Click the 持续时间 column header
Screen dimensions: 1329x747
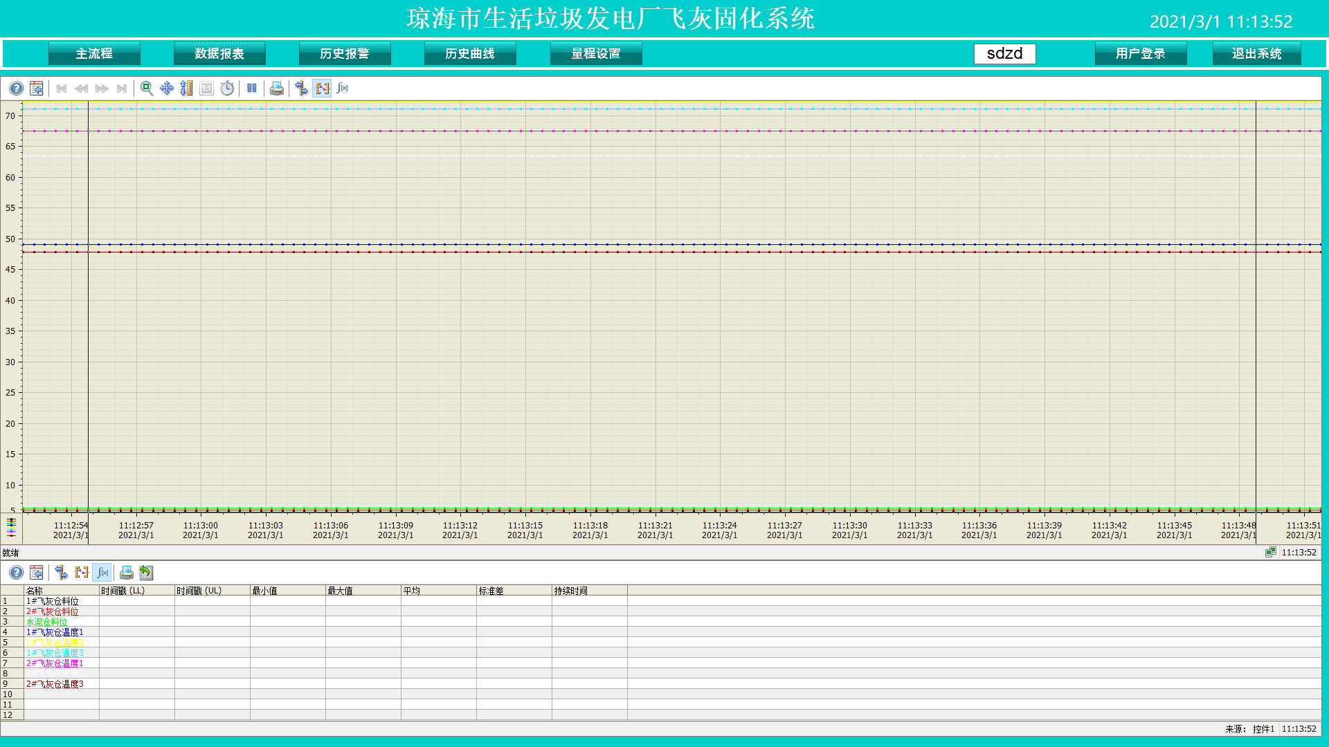click(x=590, y=591)
